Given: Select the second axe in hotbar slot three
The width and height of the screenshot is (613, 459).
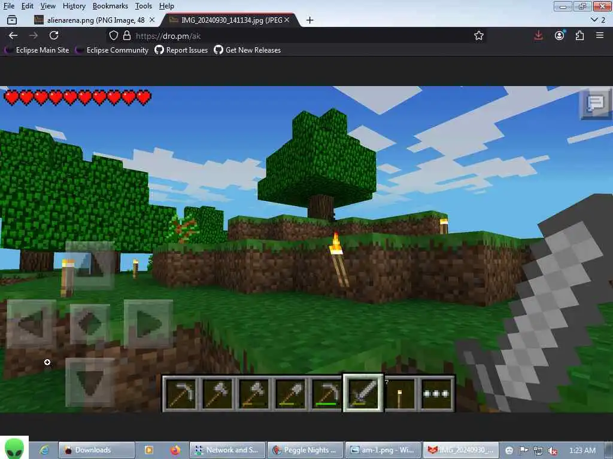Looking at the screenshot, I should pos(253,393).
